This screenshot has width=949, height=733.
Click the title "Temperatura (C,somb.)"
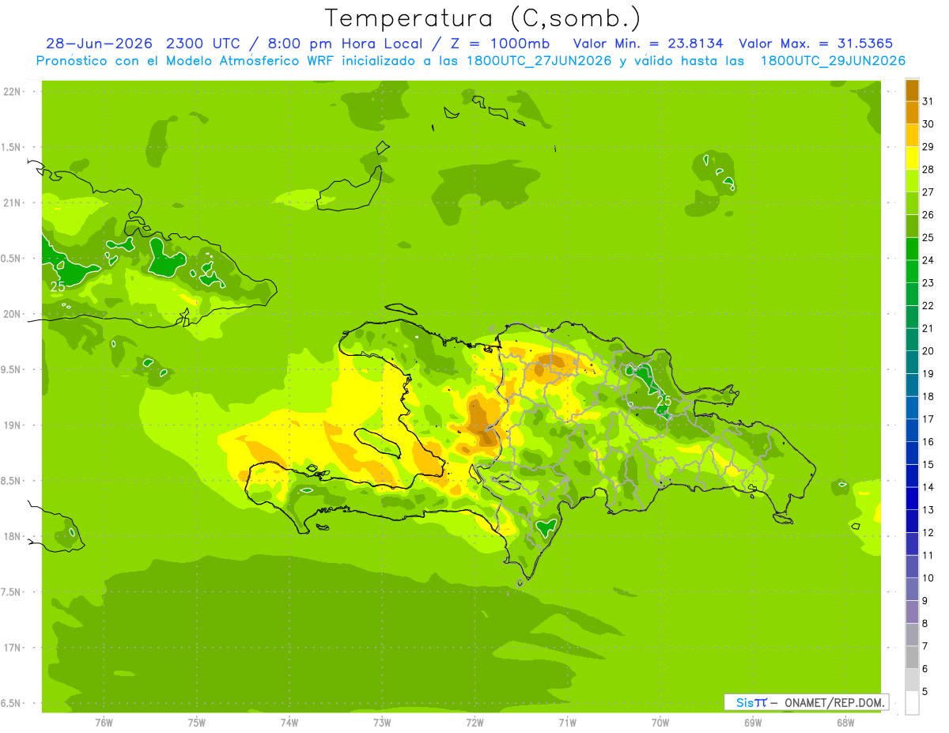[x=483, y=18]
